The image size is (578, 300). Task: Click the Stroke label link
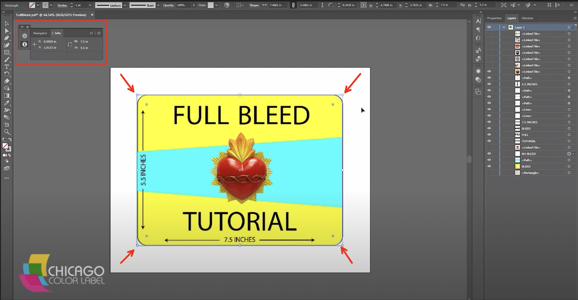[x=62, y=5]
